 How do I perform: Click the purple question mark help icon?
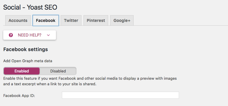coord(11,35)
